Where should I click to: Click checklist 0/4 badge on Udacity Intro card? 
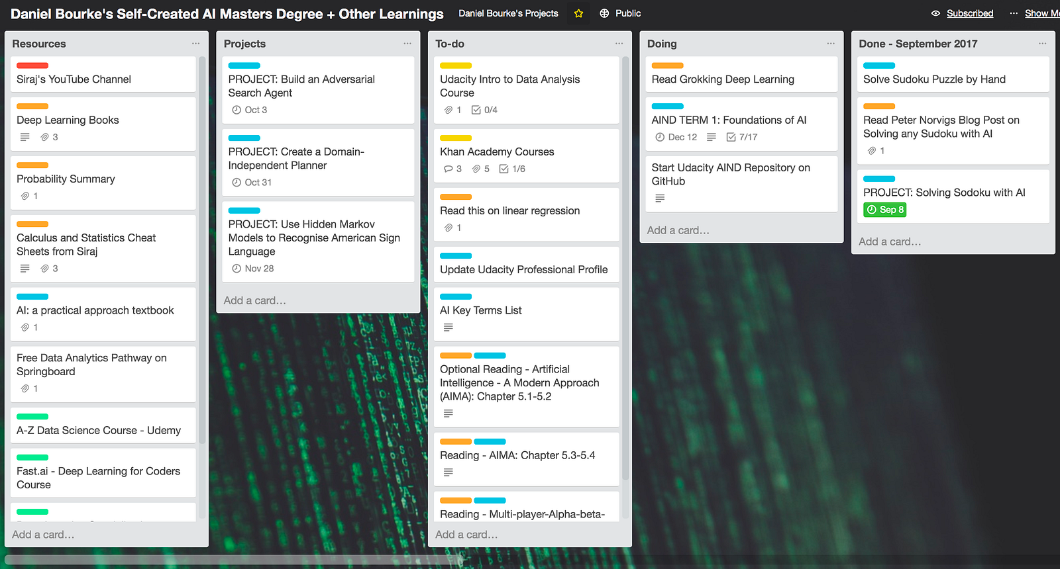(x=484, y=110)
